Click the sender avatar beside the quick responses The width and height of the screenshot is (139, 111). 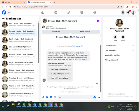tap(44, 80)
